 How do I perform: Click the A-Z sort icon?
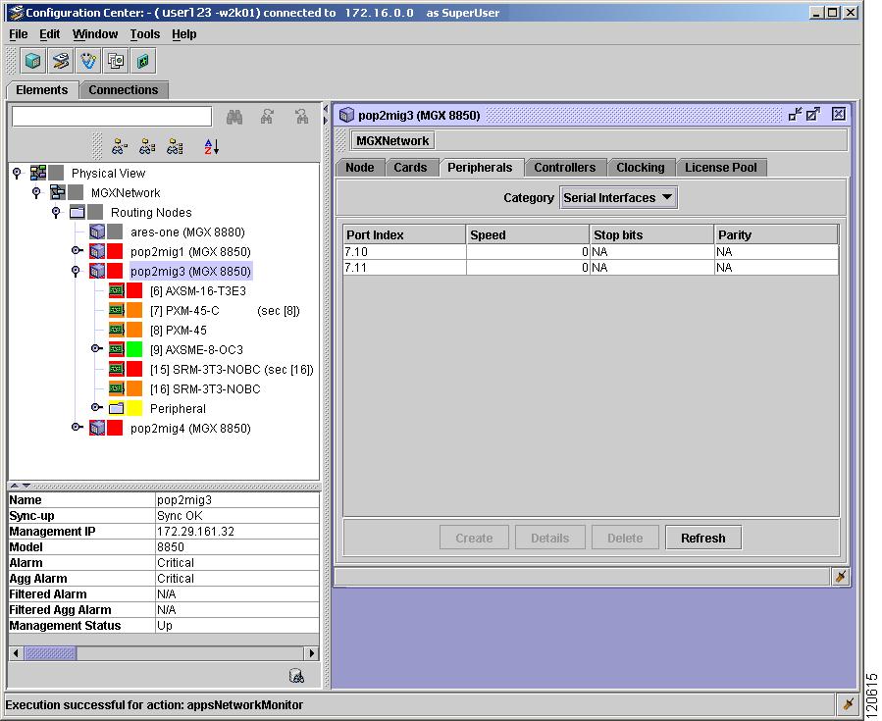pyautogui.click(x=212, y=147)
